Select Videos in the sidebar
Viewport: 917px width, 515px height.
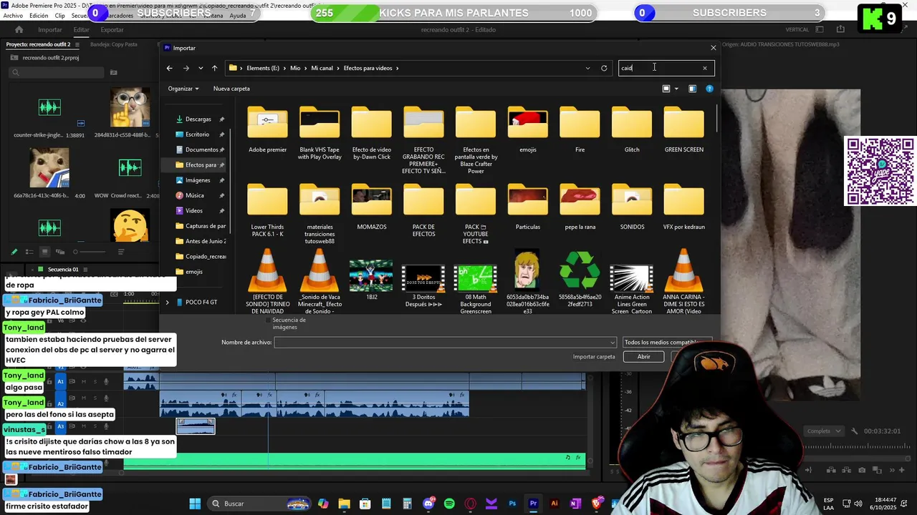coord(193,211)
